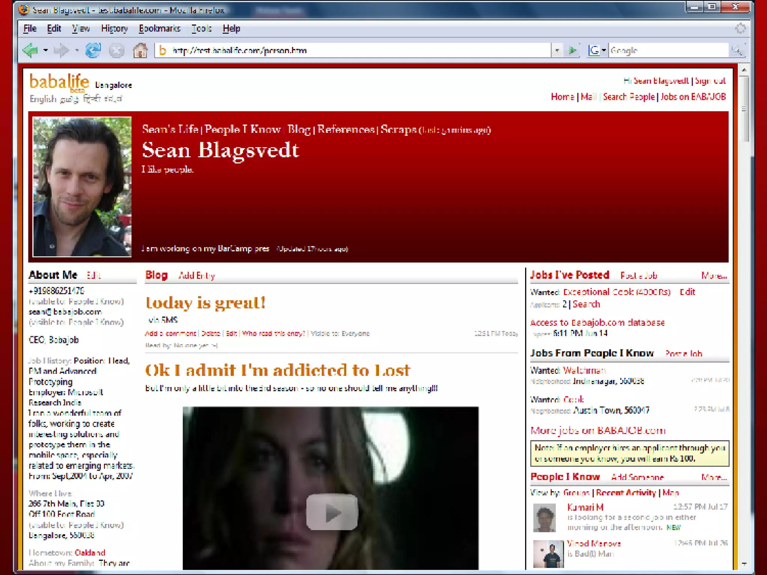
Task: Click the Stop loading icon
Action: (x=116, y=50)
